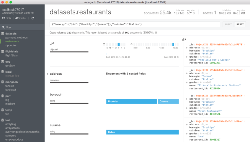Screen dimensions: 250x142
Task: Select the Italian bar in cuisine chart
Action: pyautogui.click(x=143, y=132)
